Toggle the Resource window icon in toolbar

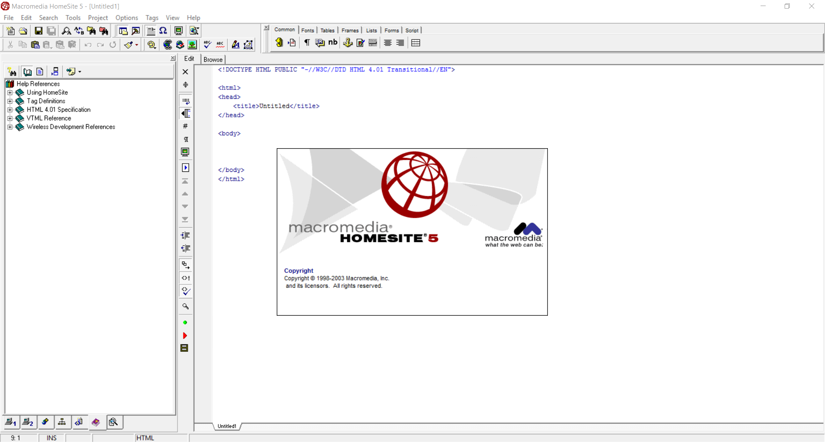[x=123, y=31]
